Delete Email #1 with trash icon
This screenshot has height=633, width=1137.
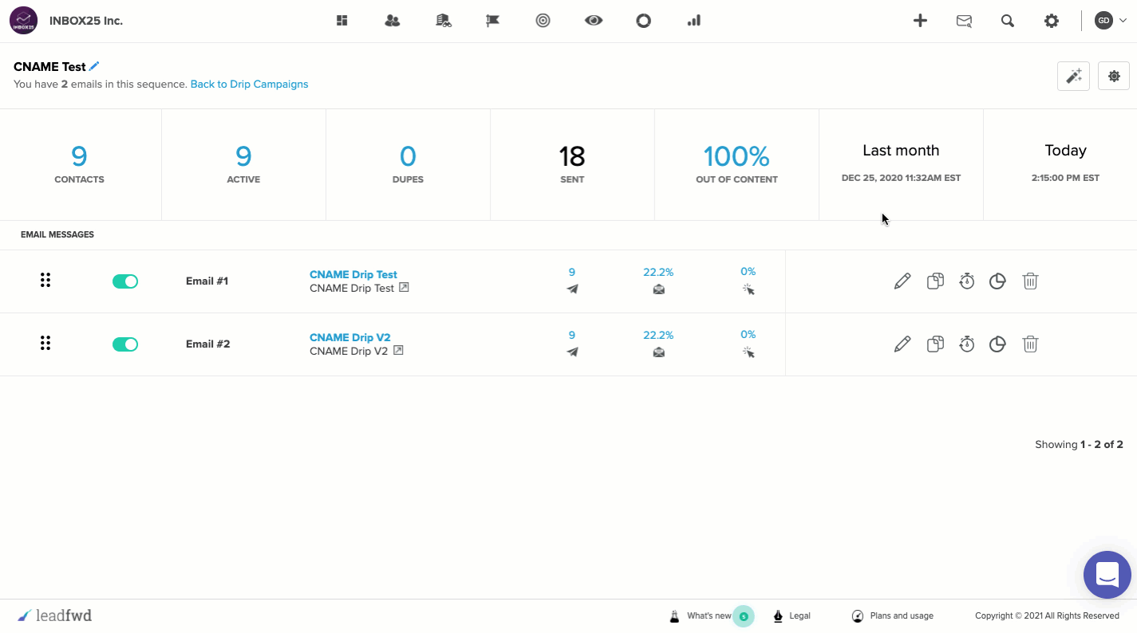coord(1030,281)
